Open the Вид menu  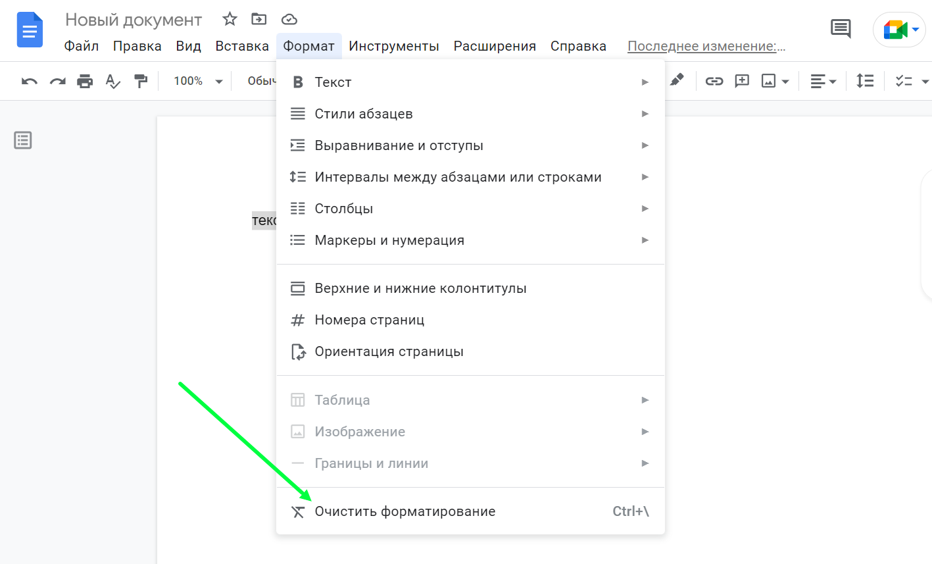click(x=188, y=46)
